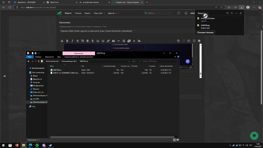
Task: Apply italic formatting in the editor toolbar
Action: click(x=72, y=41)
